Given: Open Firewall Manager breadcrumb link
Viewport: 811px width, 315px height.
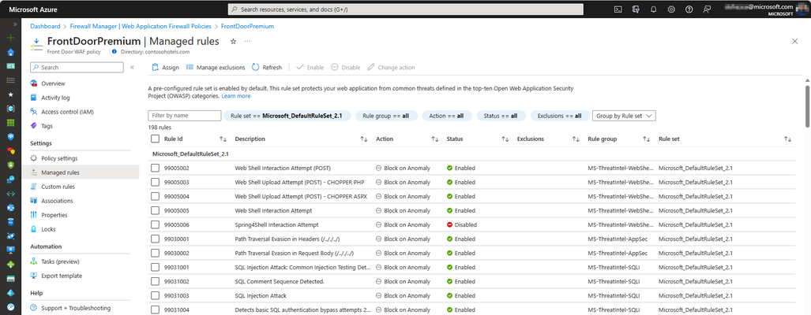Looking at the screenshot, I should click(140, 26).
